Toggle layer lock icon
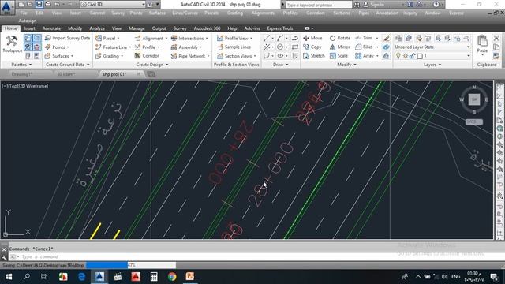 click(412, 56)
